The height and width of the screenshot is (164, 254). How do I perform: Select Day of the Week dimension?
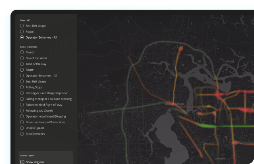22,58
